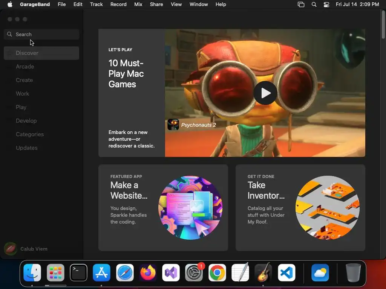Image resolution: width=386 pixels, height=289 pixels.
Task: Open Launchpad from the dock
Action: pos(55,272)
